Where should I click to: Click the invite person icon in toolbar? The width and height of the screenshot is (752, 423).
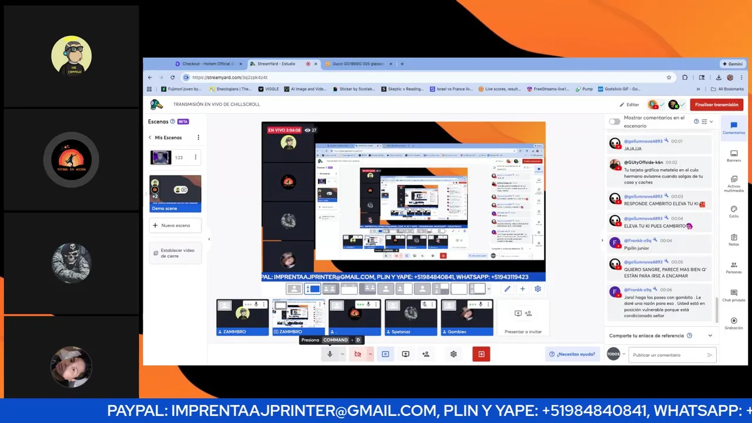426,354
